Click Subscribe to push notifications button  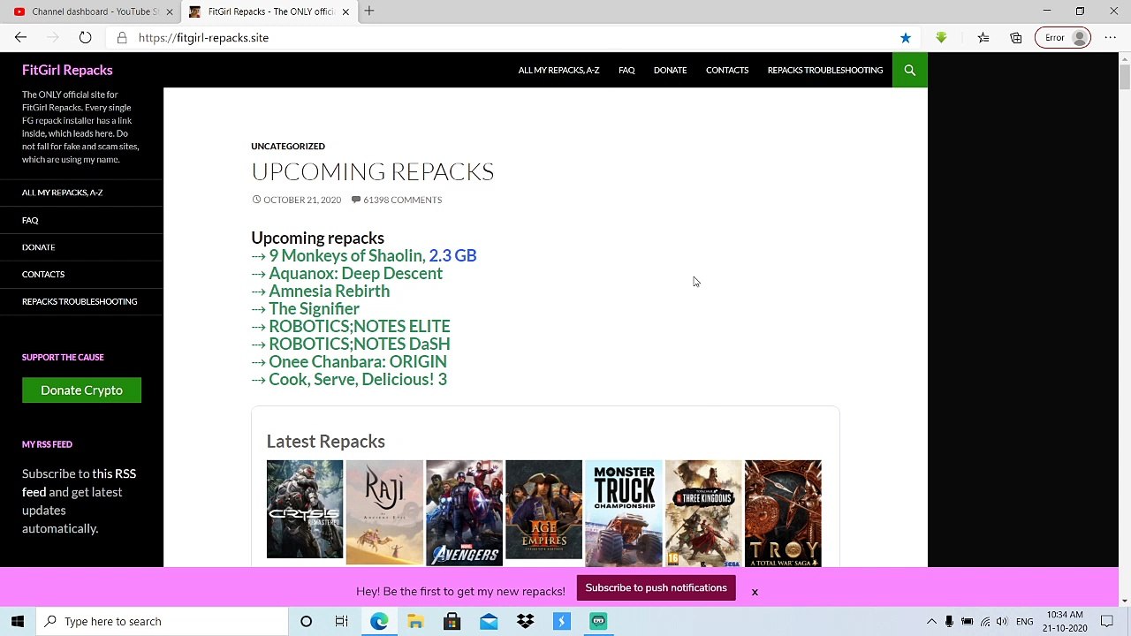click(656, 588)
